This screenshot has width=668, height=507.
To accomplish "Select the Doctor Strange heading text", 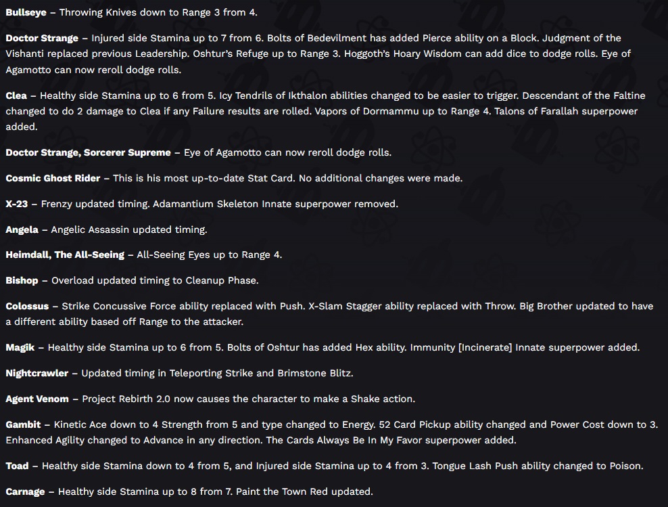I will tap(42, 38).
